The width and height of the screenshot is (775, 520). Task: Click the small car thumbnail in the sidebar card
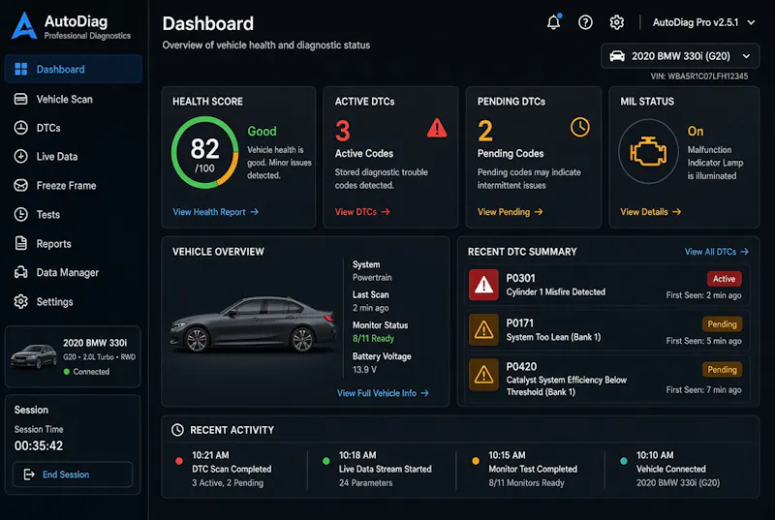point(34,356)
